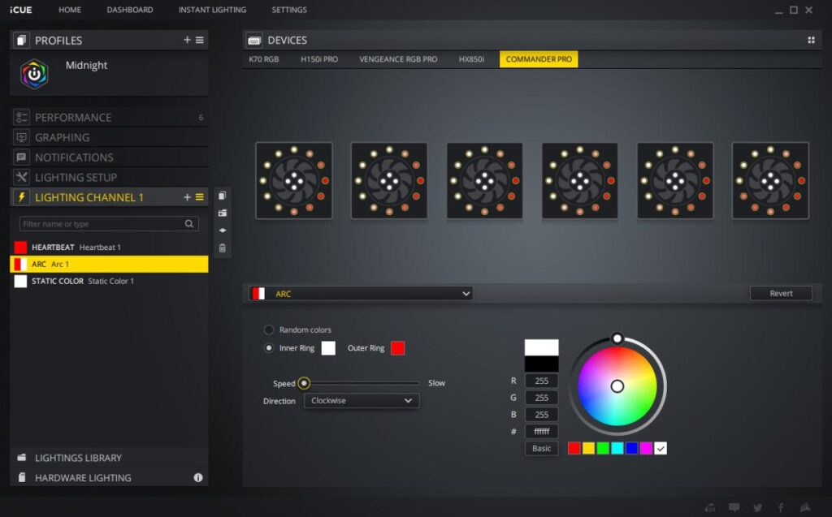Click the R value input field
The image size is (832, 517).
click(541, 381)
